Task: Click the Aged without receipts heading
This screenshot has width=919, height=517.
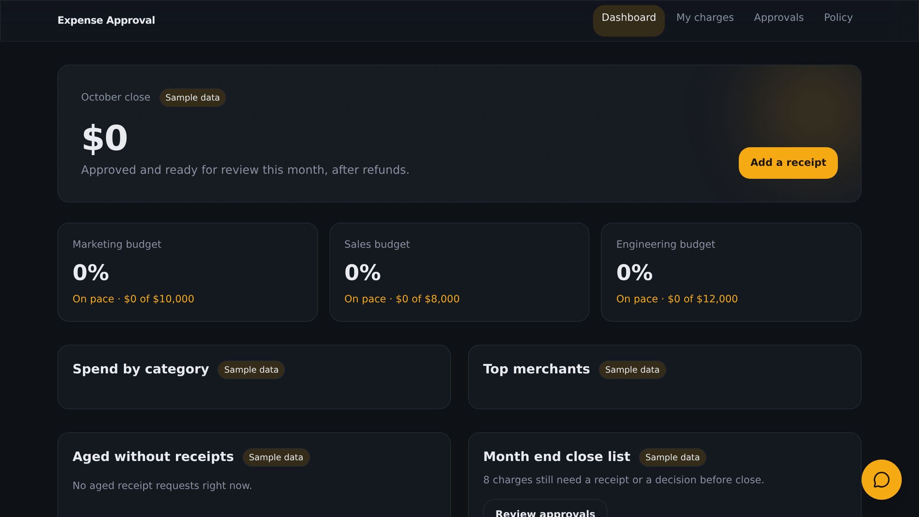Action: [153, 457]
